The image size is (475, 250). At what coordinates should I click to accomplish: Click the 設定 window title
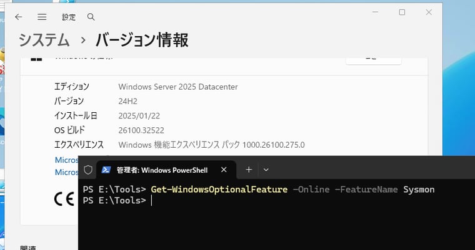[x=69, y=17]
